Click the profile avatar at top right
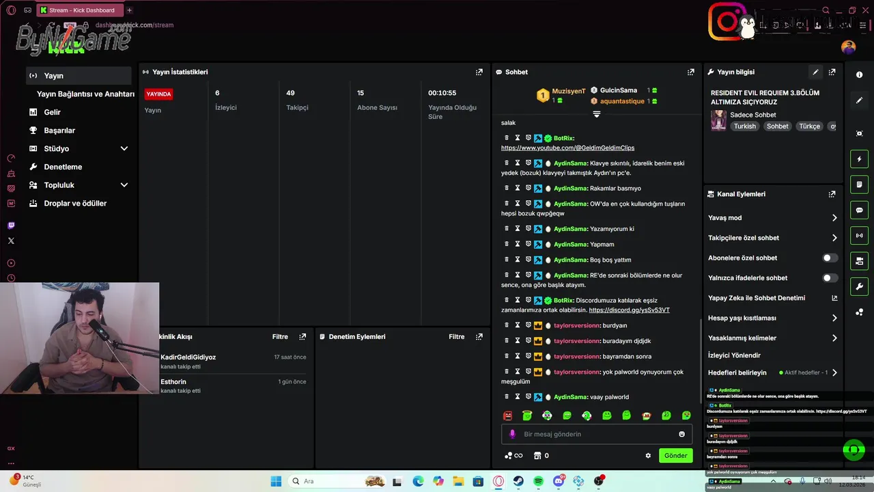 point(849,47)
